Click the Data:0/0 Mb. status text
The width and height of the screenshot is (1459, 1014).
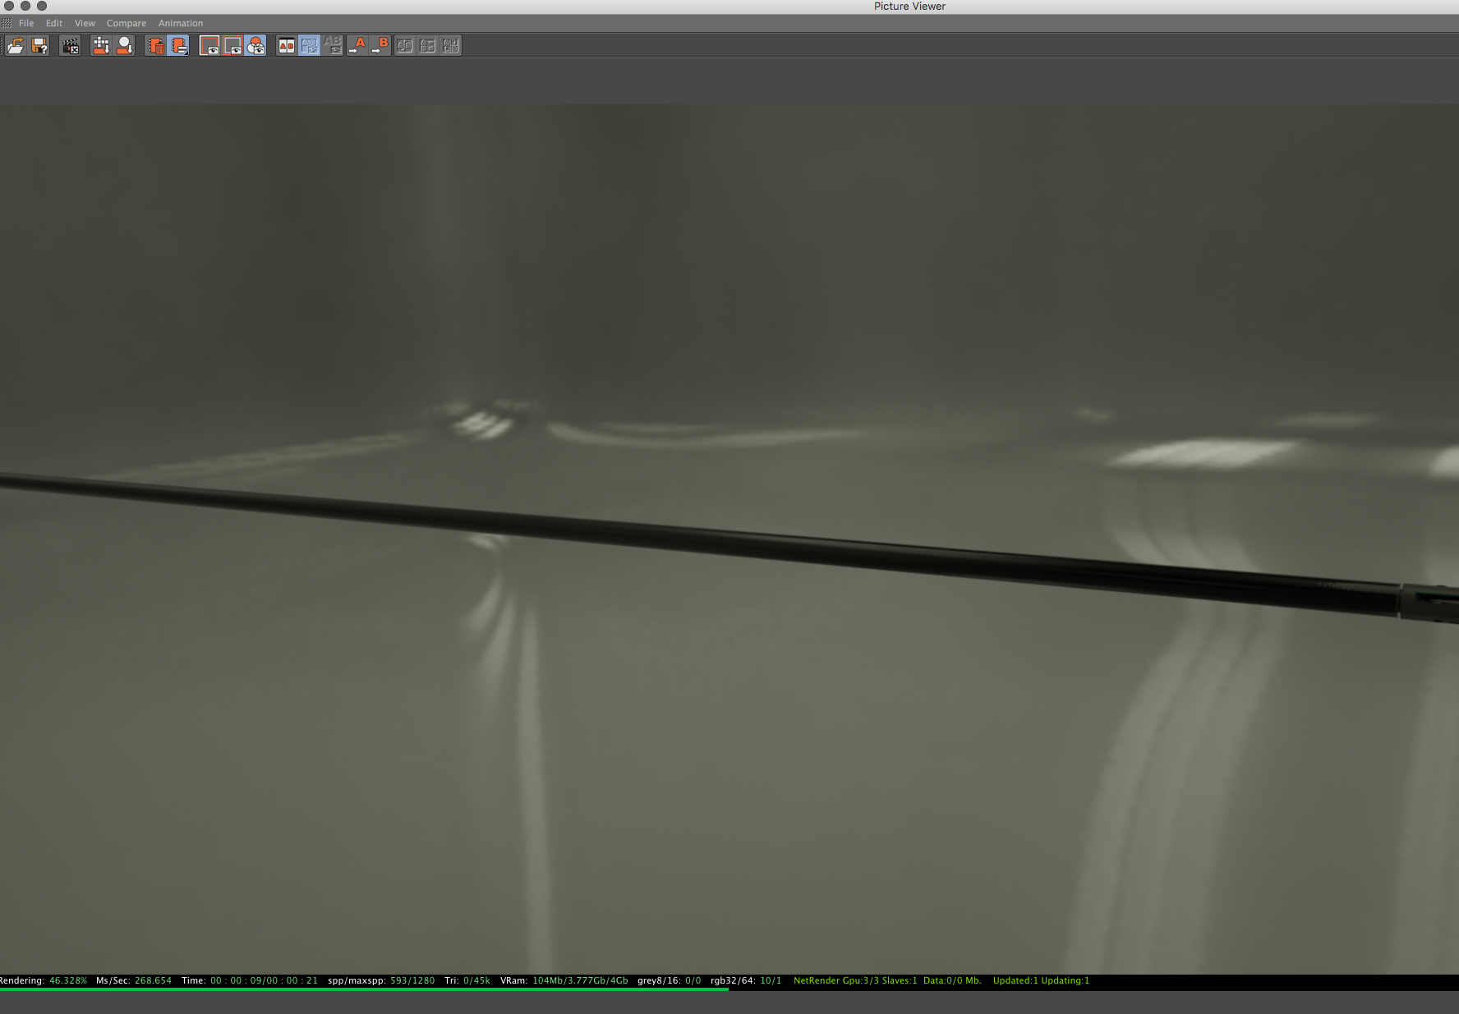(952, 980)
